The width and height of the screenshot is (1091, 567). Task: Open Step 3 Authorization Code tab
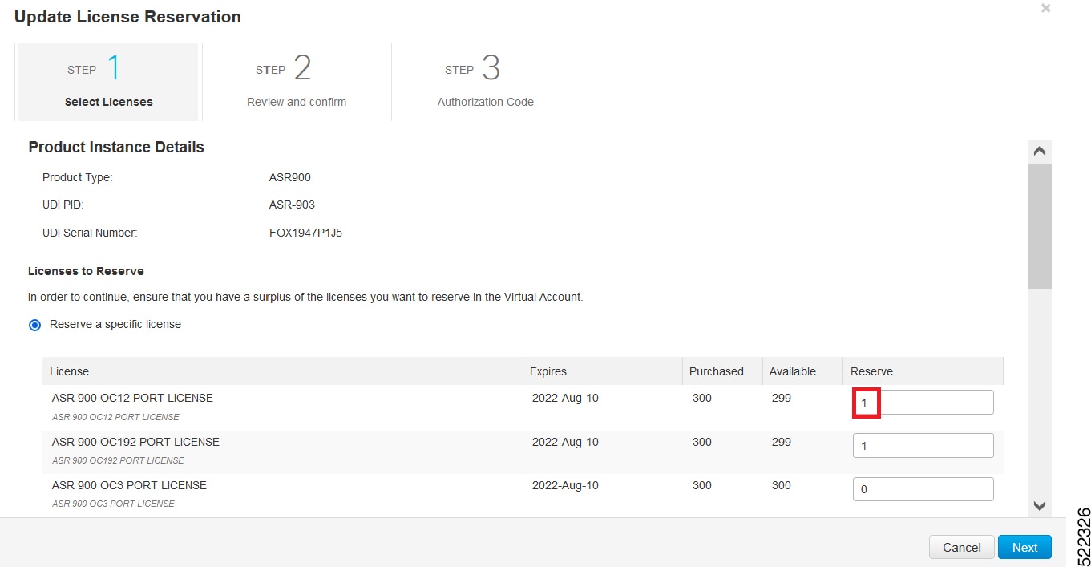[486, 82]
